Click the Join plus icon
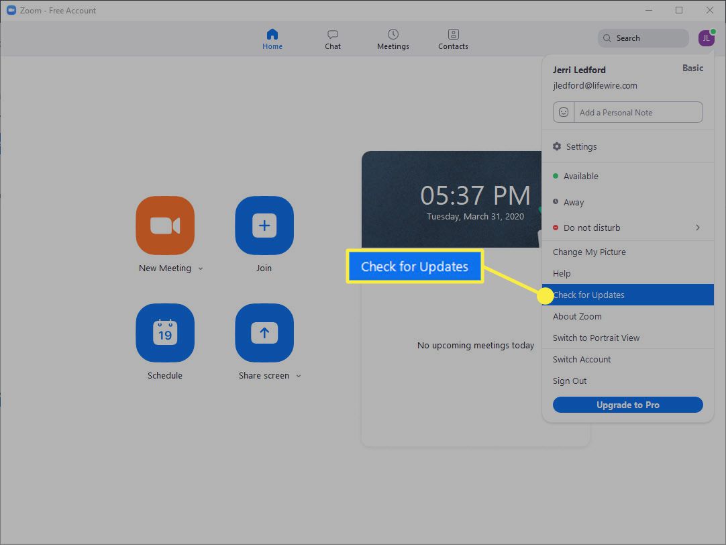This screenshot has width=726, height=545. (264, 226)
